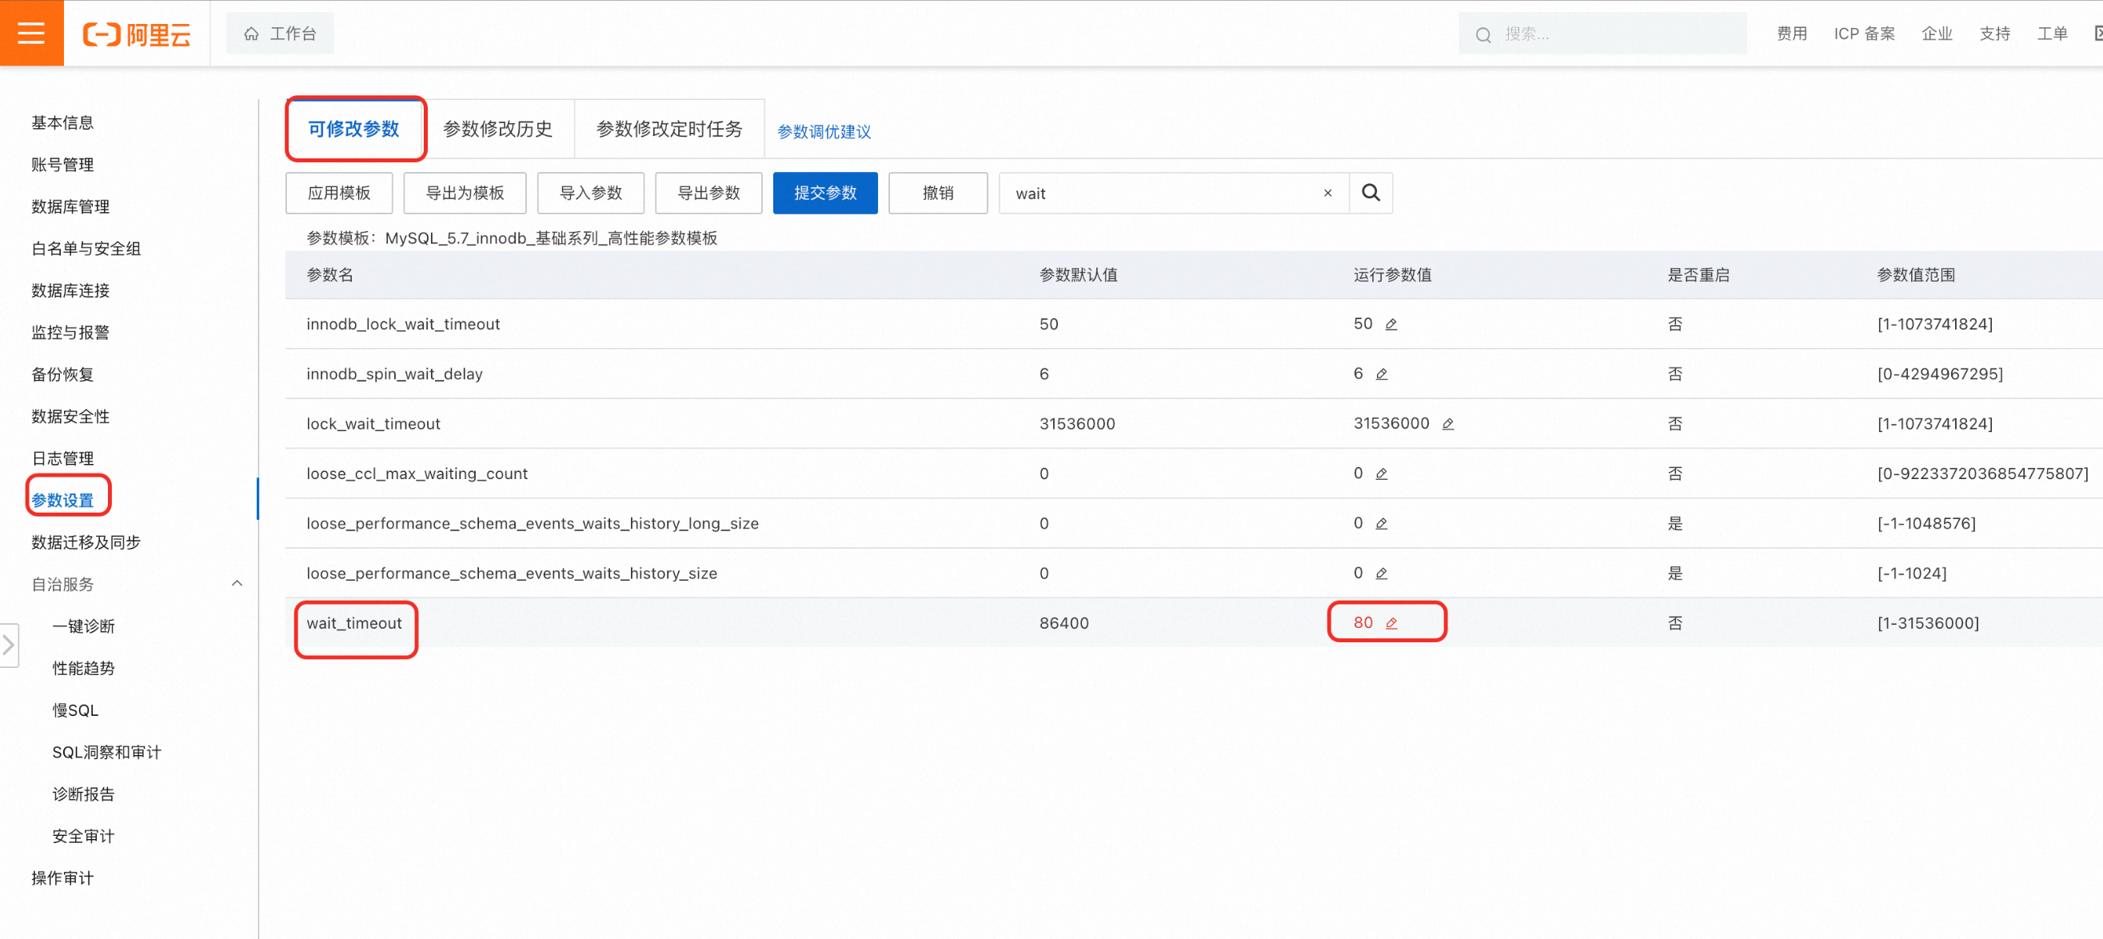This screenshot has width=2103, height=939.
Task: Click the 应用模板 button
Action: tap(339, 193)
